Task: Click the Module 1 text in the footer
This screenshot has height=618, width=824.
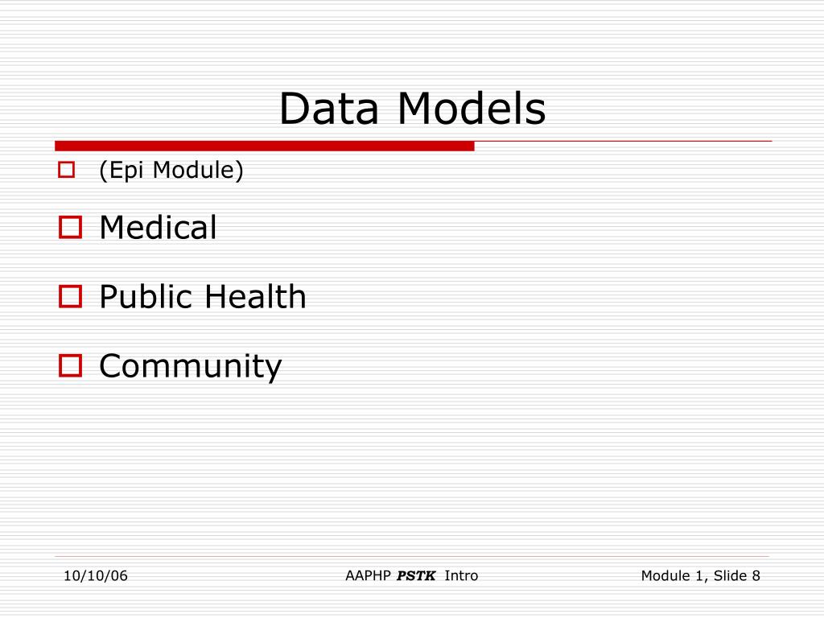Action: [x=675, y=576]
